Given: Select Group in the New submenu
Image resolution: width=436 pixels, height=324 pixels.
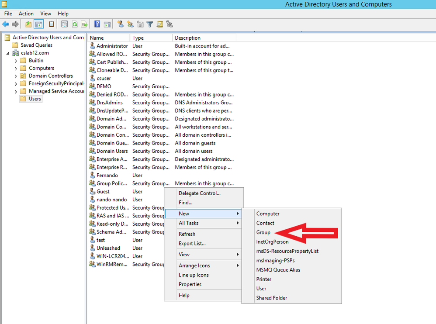Looking at the screenshot, I should point(263,233).
